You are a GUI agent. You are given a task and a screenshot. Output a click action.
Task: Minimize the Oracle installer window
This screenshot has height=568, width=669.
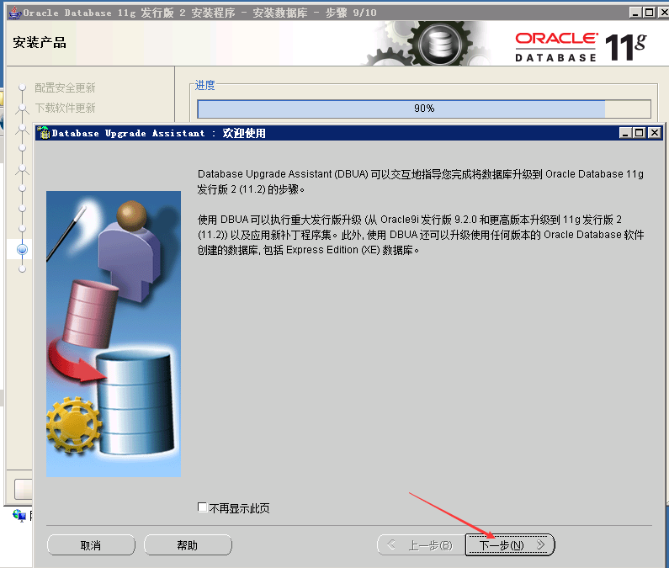[635, 13]
